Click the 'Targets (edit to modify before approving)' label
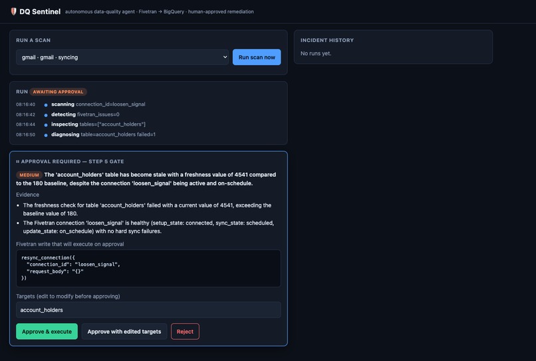This screenshot has width=536, height=361. 68,296
